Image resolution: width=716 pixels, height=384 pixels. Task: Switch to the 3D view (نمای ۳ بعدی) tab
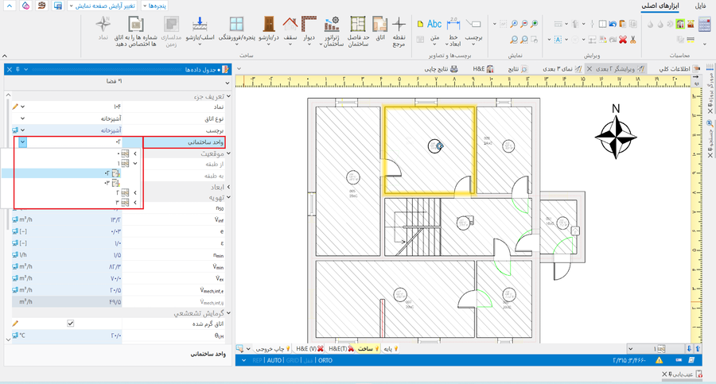tap(561, 69)
